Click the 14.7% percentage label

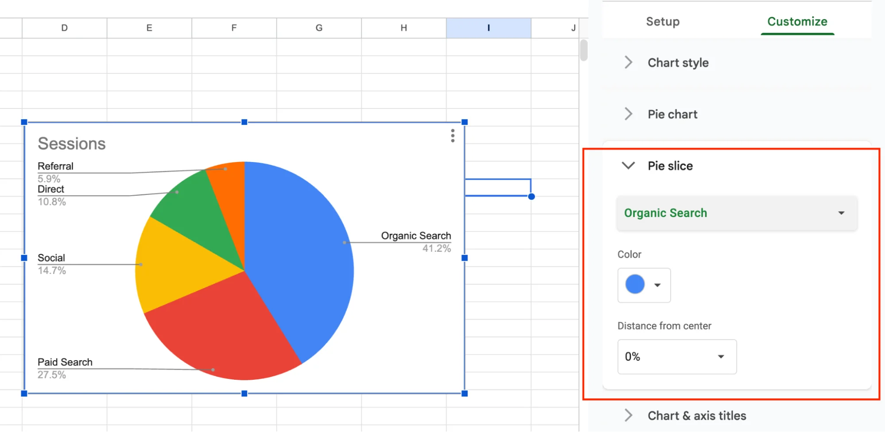[x=52, y=270]
